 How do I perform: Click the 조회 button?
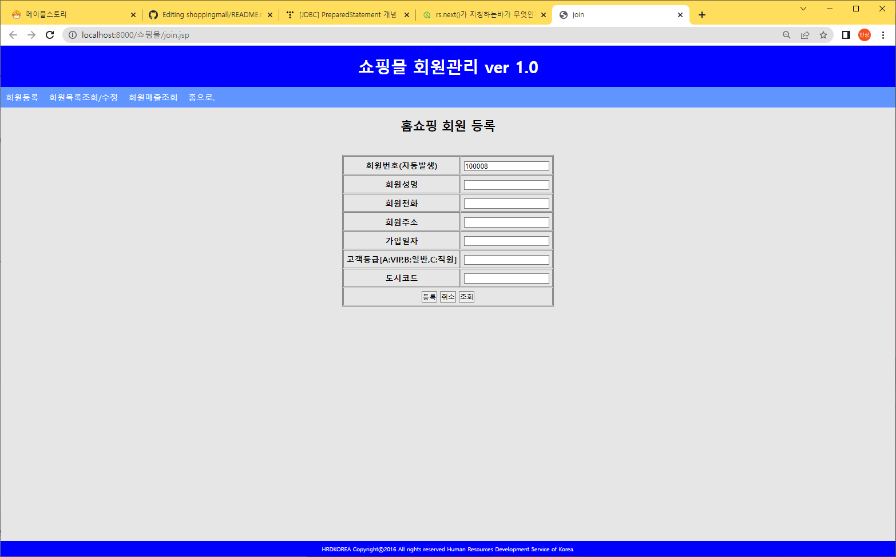[466, 296]
